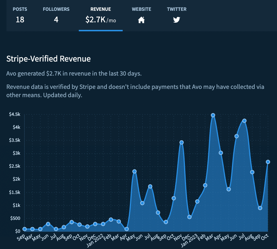Click the Revenue $2.7K/mo tab
The width and height of the screenshot is (277, 249).
(101, 15)
